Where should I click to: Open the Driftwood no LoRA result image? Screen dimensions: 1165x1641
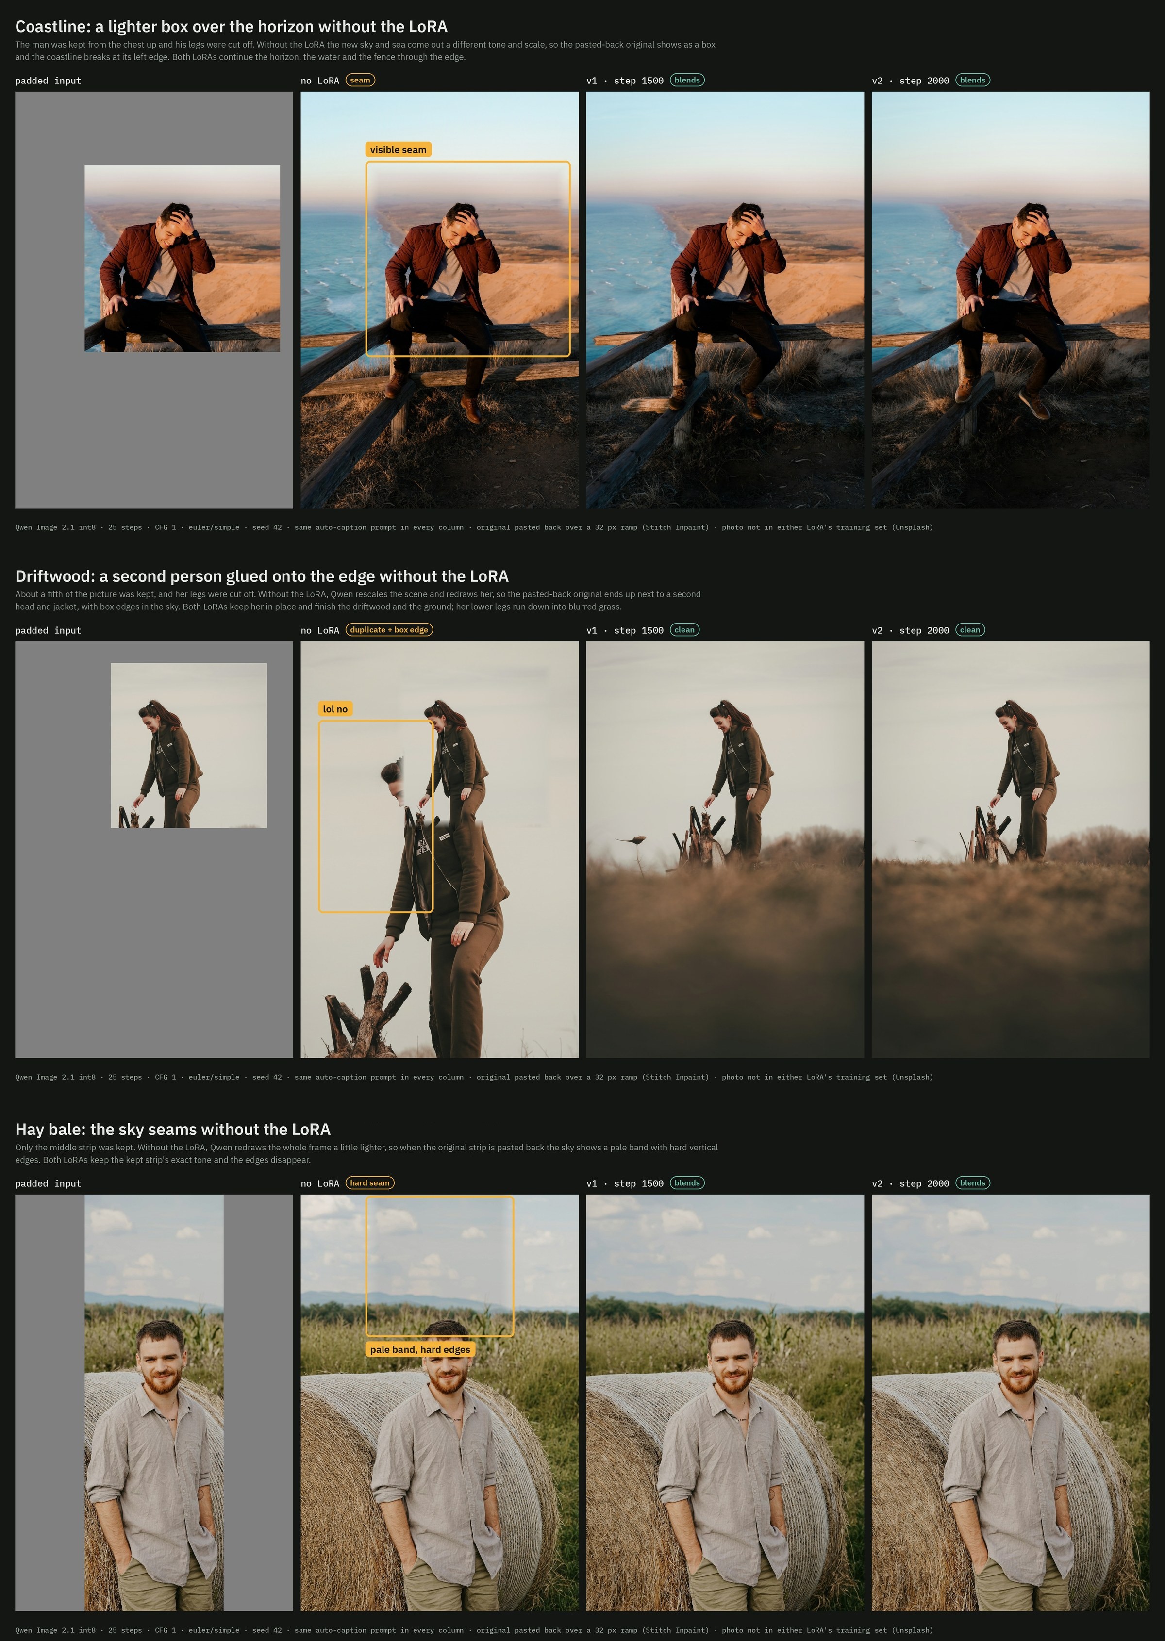click(439, 850)
